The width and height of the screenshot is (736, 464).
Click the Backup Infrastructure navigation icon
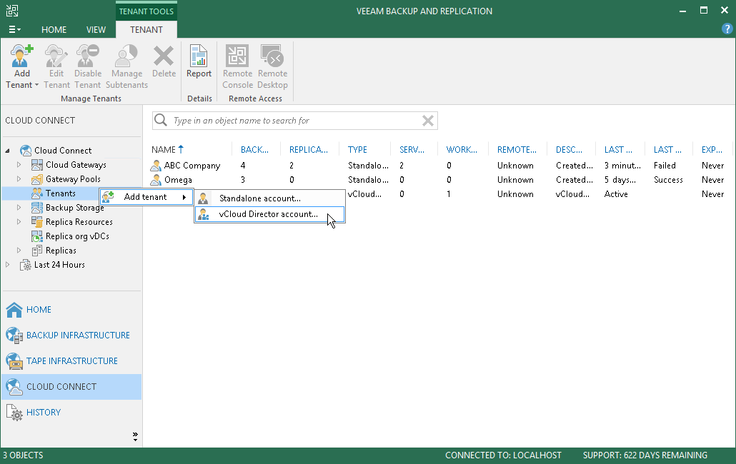[14, 336]
